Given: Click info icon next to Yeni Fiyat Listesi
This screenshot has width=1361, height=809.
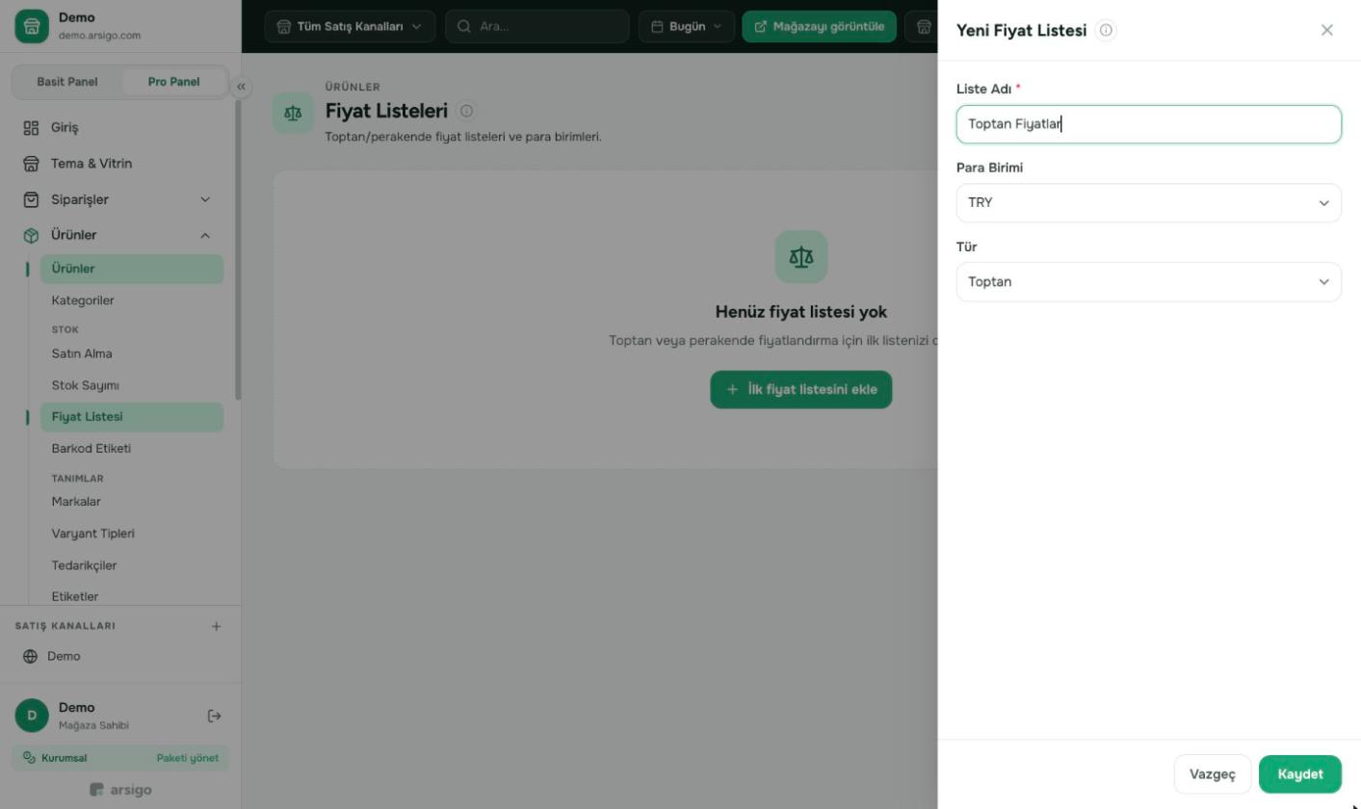Looking at the screenshot, I should coord(1106,30).
